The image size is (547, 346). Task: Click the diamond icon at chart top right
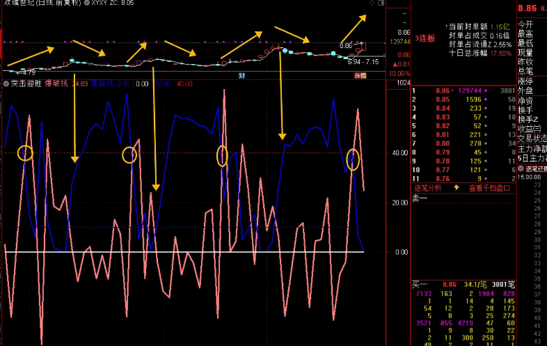(372, 3)
